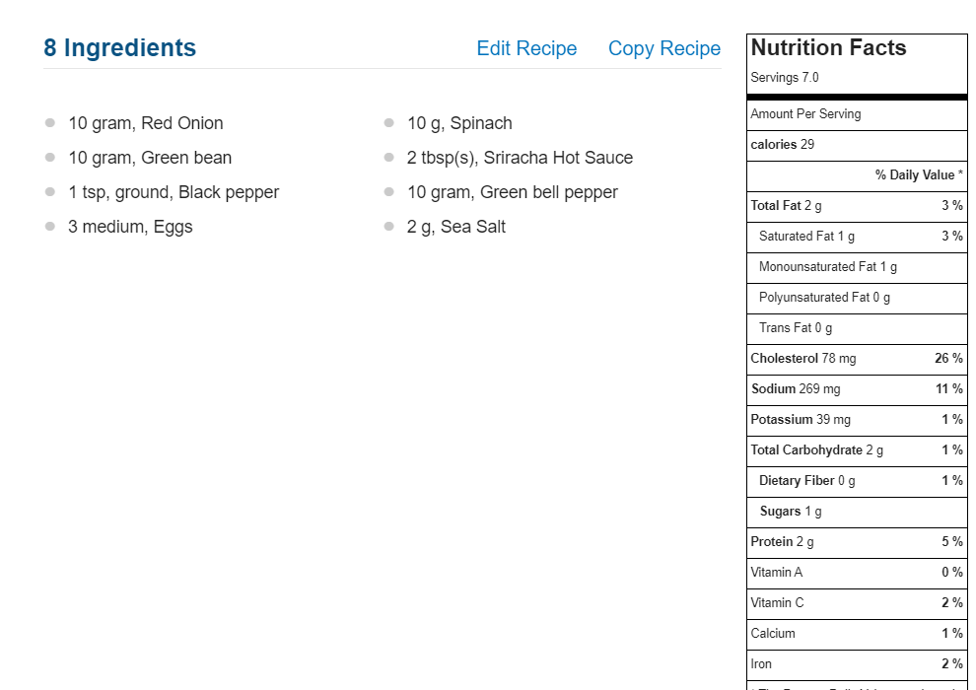Select the Vitamin C row
This screenshot has width=976, height=690.
click(x=857, y=603)
